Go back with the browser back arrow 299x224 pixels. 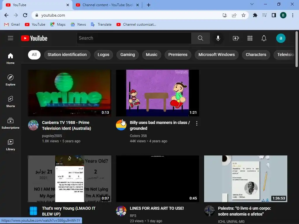pyautogui.click(x=6, y=15)
